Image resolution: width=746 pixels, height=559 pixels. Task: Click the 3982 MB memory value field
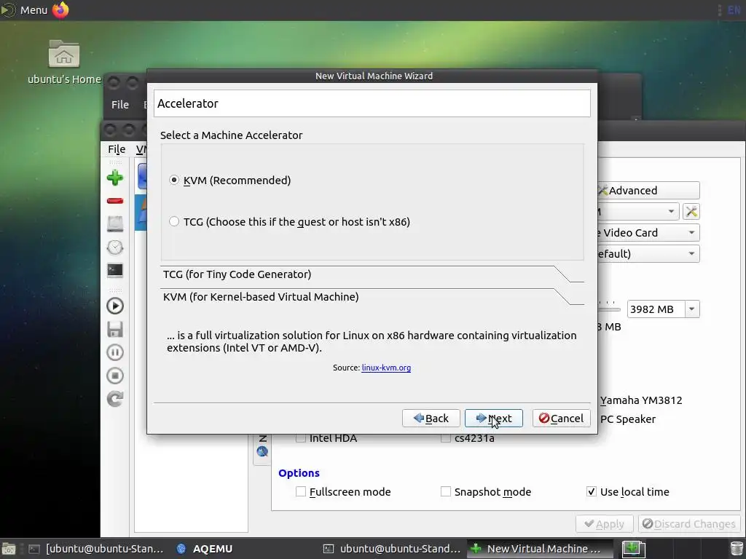(656, 309)
